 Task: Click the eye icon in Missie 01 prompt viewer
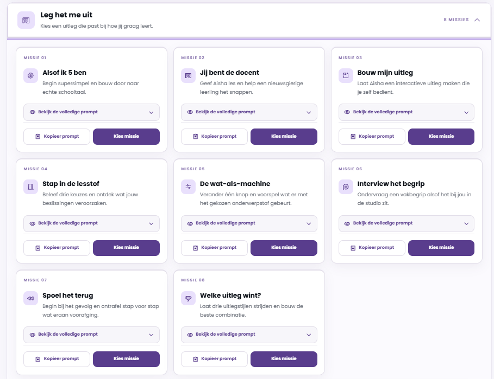(x=33, y=112)
